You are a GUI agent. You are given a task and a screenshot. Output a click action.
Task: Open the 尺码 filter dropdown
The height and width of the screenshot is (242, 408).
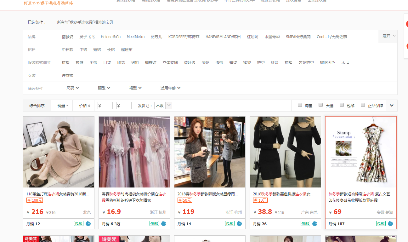click(x=73, y=88)
